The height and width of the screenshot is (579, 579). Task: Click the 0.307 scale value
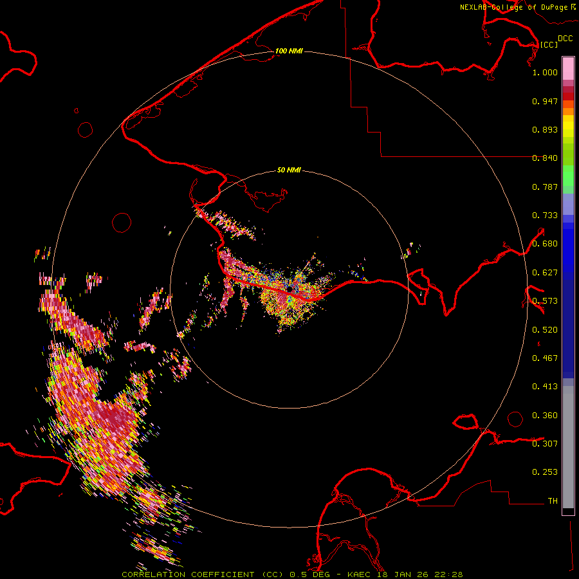point(545,443)
